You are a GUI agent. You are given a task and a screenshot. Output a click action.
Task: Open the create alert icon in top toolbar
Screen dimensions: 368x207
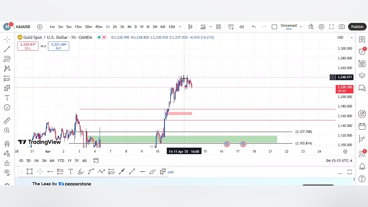click(231, 27)
